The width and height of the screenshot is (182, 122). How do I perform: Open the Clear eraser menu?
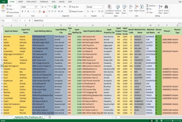tap(150, 12)
